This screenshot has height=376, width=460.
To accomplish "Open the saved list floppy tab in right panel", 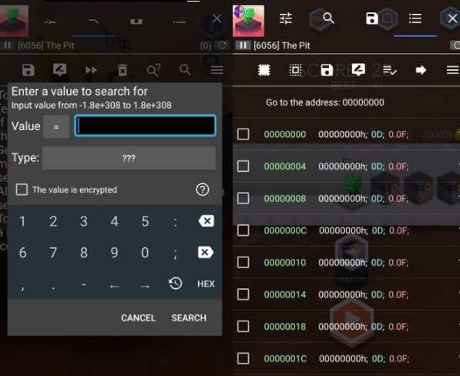I will (372, 18).
